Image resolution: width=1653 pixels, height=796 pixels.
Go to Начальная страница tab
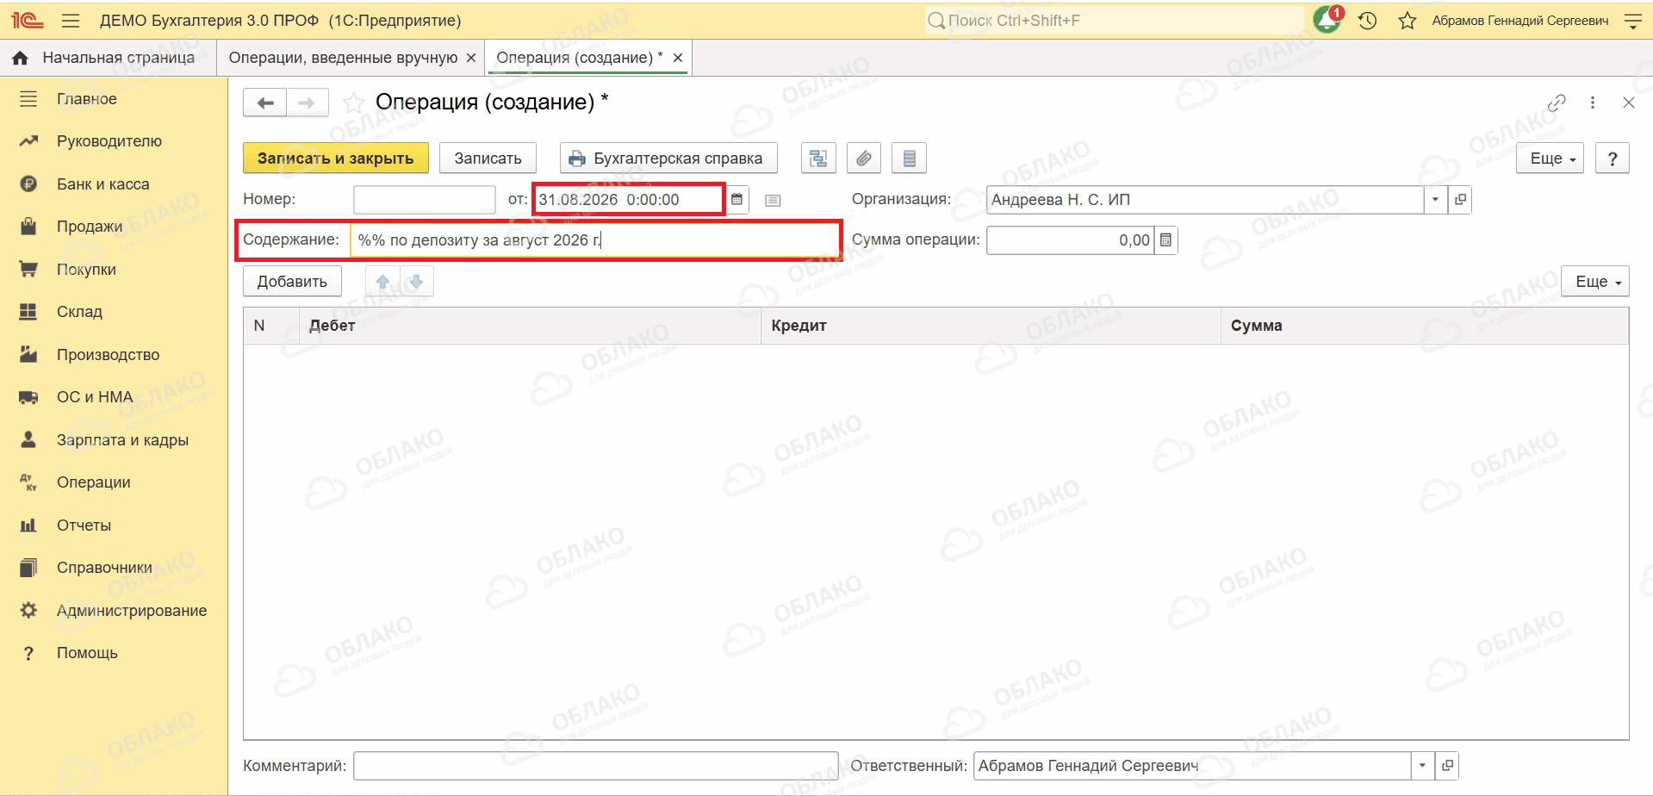click(x=109, y=58)
